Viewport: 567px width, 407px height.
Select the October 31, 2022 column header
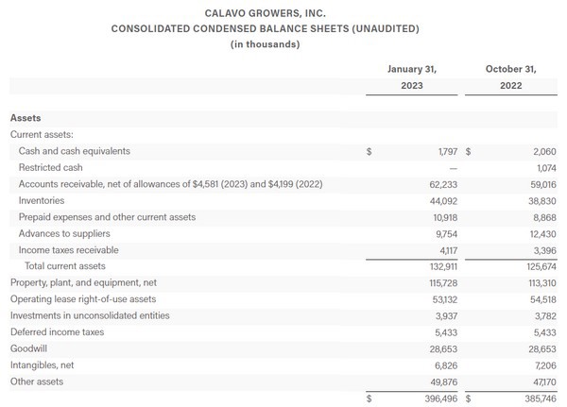[509, 77]
